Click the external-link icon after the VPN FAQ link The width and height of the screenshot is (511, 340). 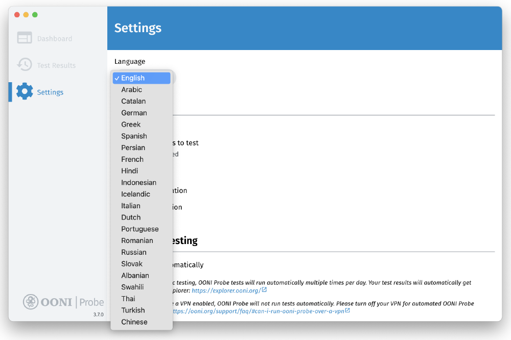pos(349,310)
